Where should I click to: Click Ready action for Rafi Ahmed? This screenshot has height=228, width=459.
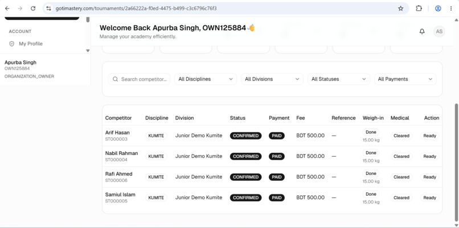tap(429, 177)
